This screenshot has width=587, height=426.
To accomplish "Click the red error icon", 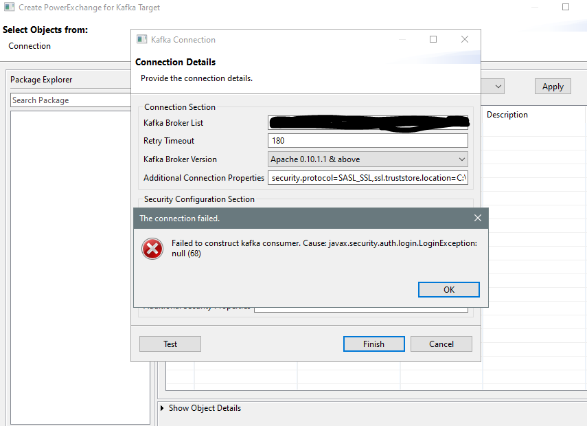I will click(x=152, y=249).
